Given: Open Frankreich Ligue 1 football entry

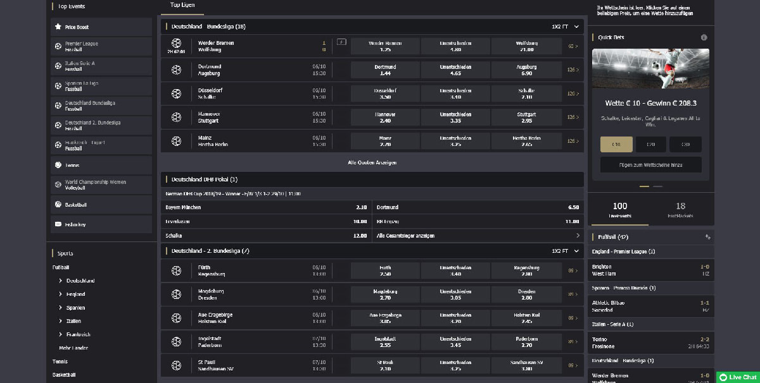Looking at the screenshot, I should pyautogui.click(x=101, y=145).
